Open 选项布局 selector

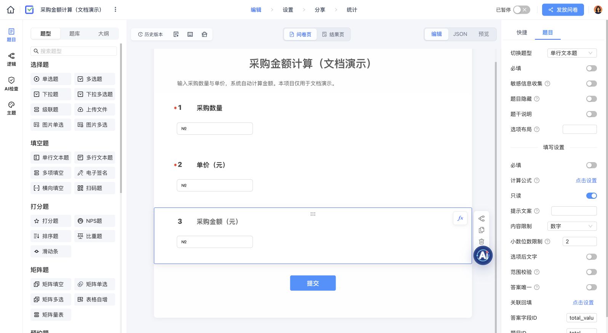coord(580,129)
